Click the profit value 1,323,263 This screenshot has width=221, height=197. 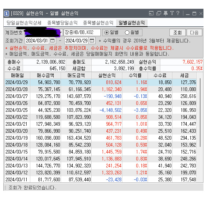(112, 173)
